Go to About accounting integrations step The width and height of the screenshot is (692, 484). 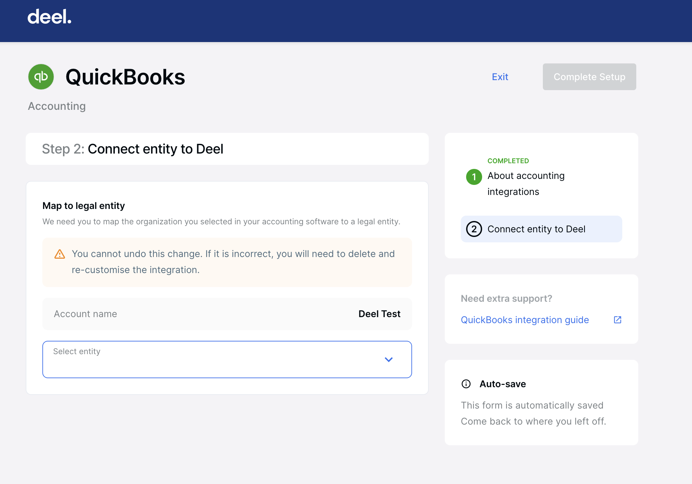click(526, 184)
